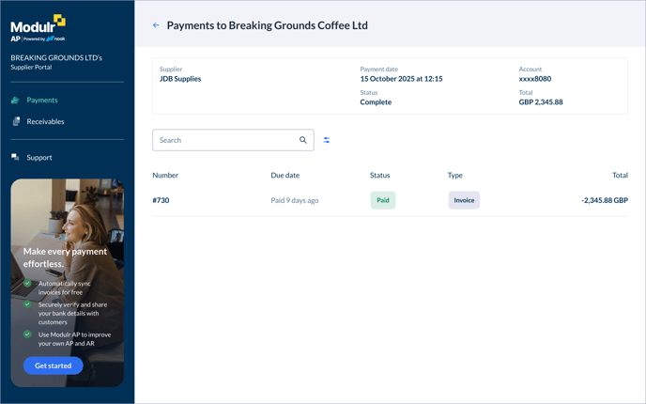Click the Paid status badge
646x404 pixels.
(x=383, y=200)
